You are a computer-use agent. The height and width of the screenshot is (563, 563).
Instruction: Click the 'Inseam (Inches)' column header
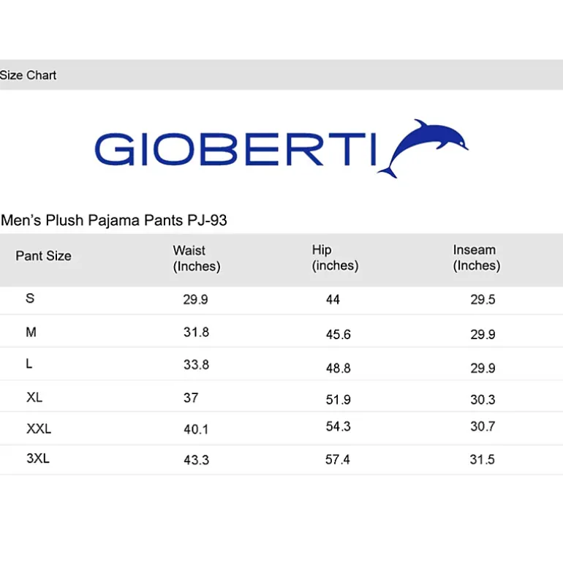tap(477, 258)
